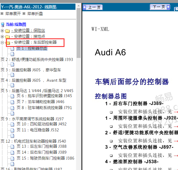178x170 pixels.
Task: Click the 控制器总图 subheading
Action: 111,96
